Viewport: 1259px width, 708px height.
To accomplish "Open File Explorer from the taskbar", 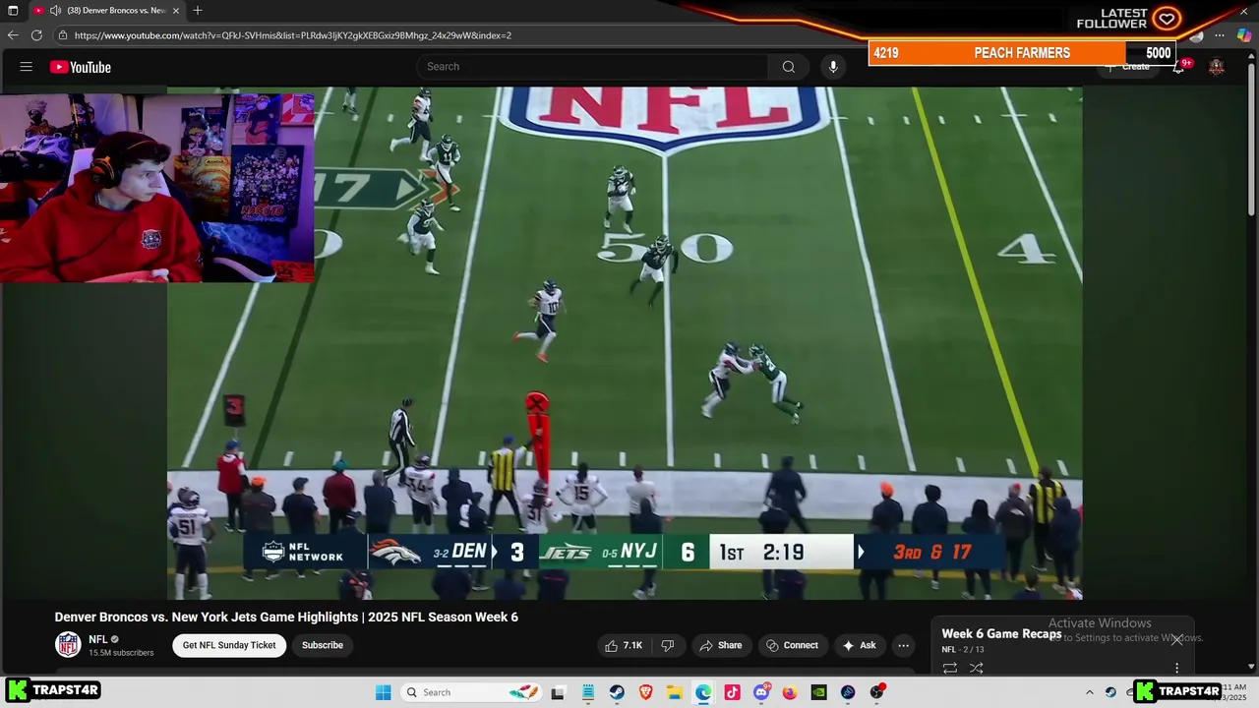I will (675, 692).
